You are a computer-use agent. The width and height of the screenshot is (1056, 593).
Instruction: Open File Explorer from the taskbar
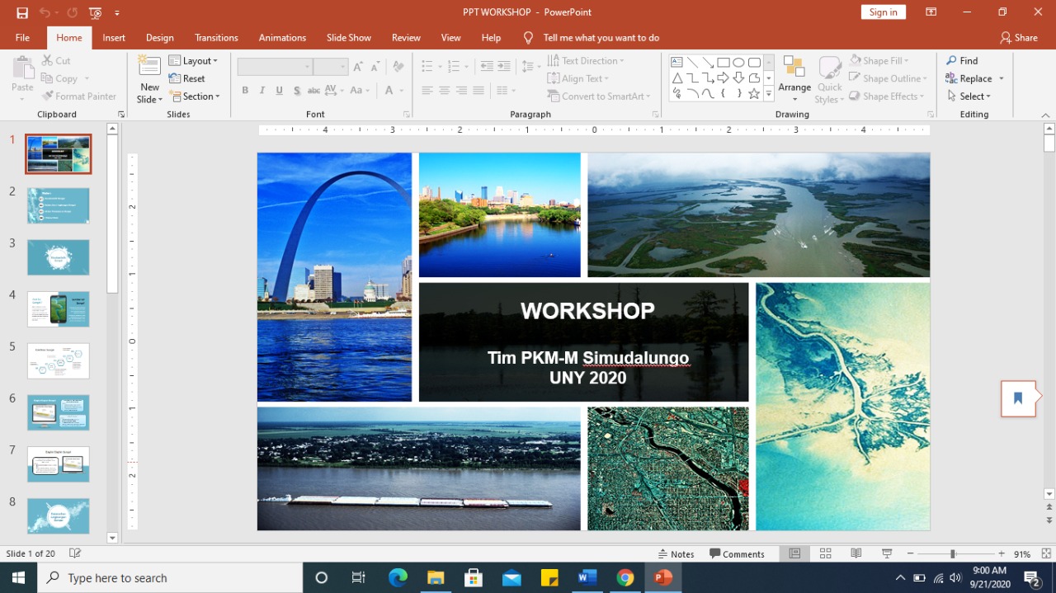click(436, 577)
